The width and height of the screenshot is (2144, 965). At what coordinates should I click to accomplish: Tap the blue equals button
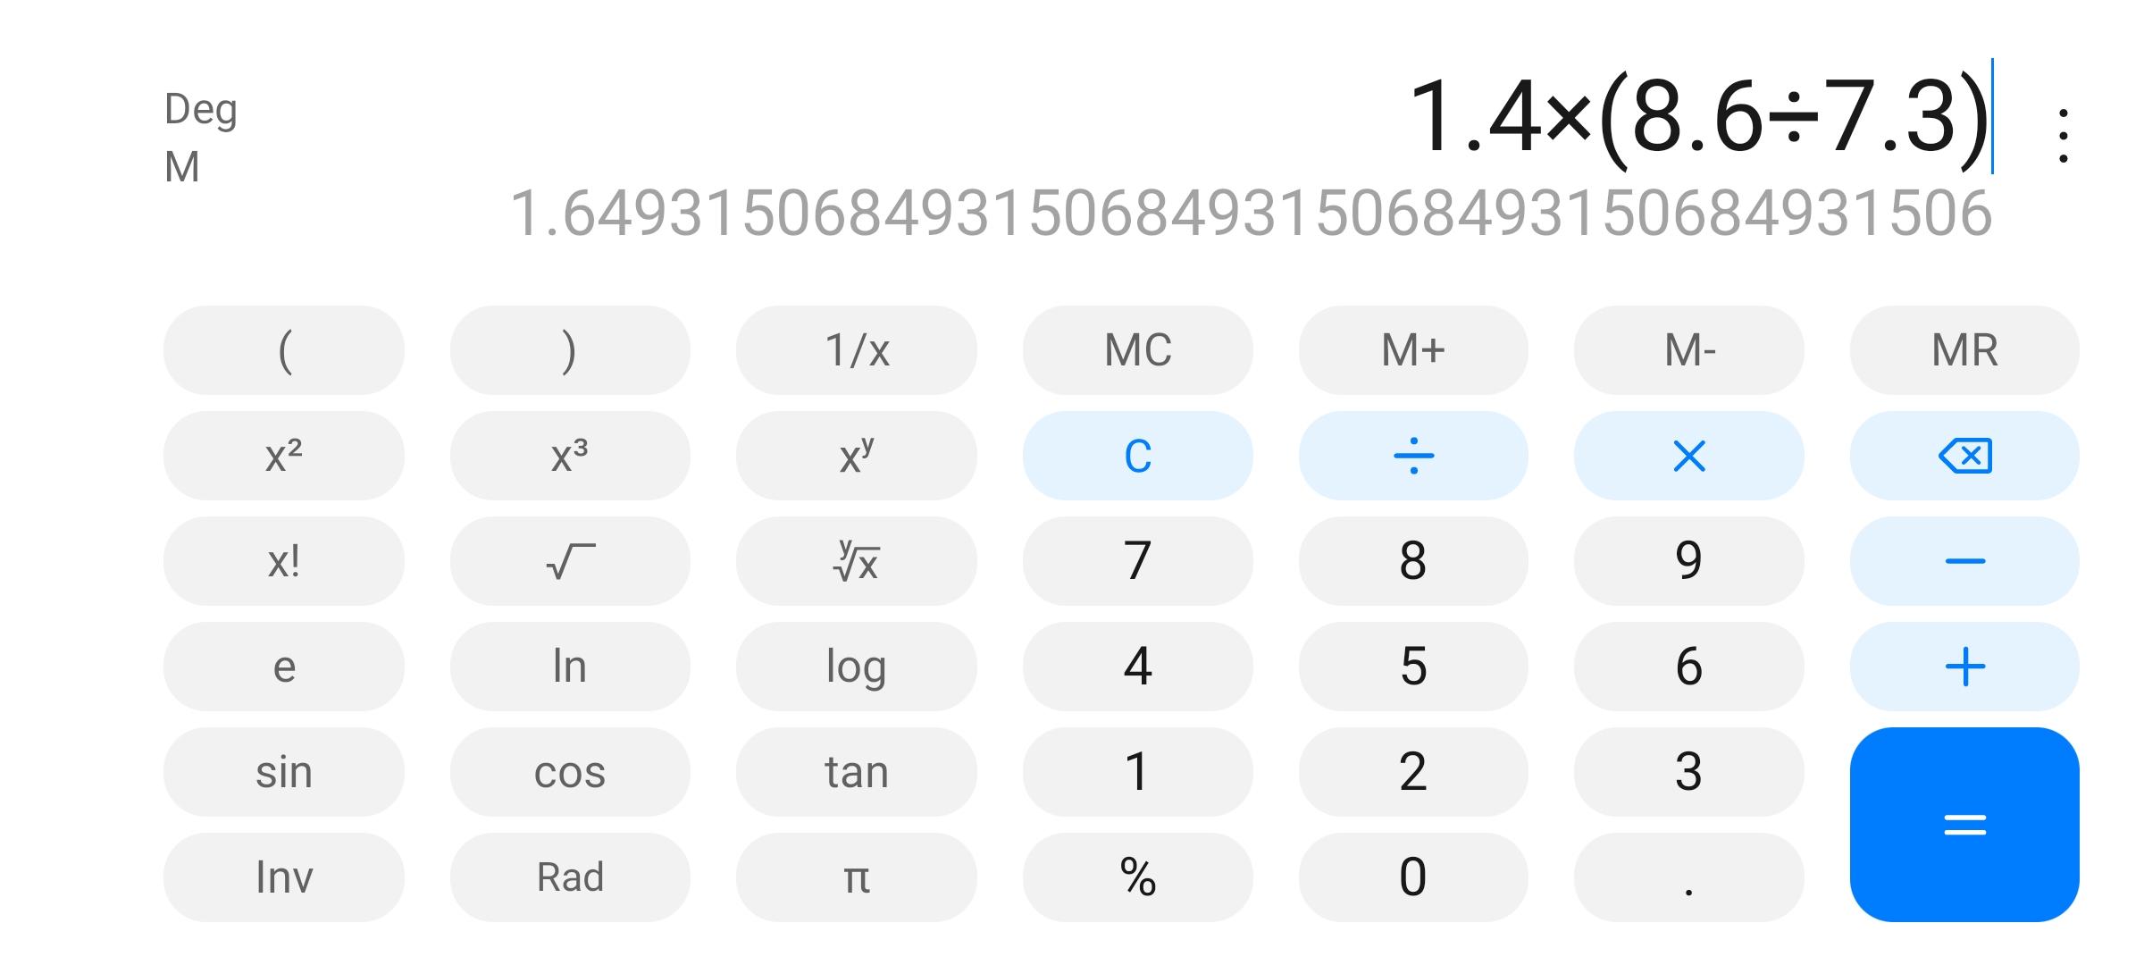pyautogui.click(x=1964, y=825)
